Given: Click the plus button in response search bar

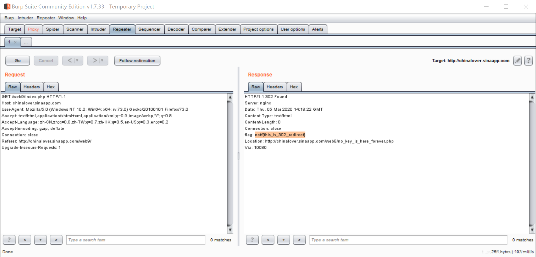Looking at the screenshot, I should pyautogui.click(x=284, y=240).
